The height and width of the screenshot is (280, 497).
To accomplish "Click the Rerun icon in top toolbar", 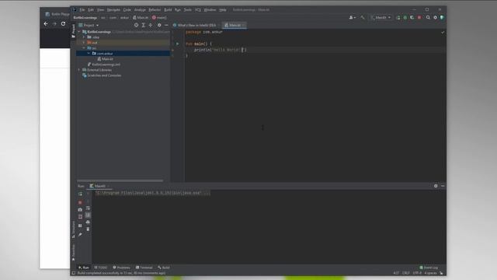I will (x=398, y=18).
